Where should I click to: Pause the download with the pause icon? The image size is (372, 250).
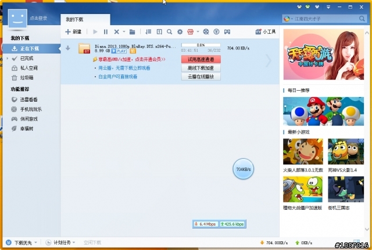point(106,31)
